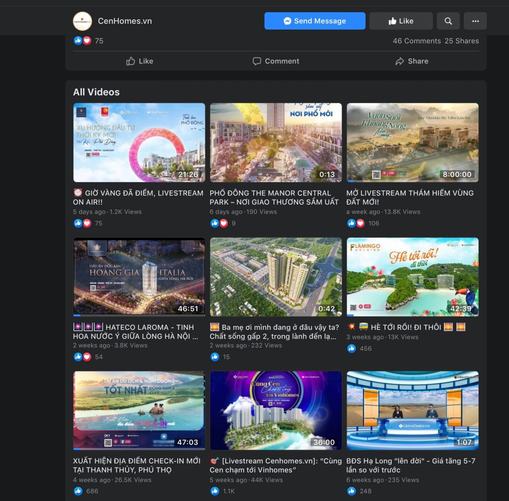This screenshot has width=509, height=501.
Task: Open title Cùng Cen chạm tới Vinhomes
Action: tap(275, 466)
